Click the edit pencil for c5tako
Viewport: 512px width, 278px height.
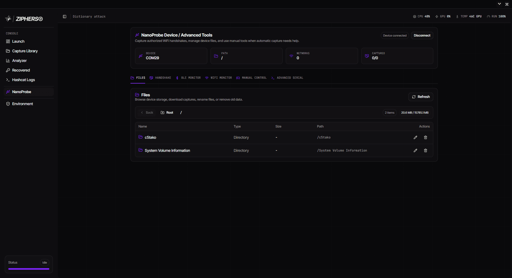click(x=415, y=137)
